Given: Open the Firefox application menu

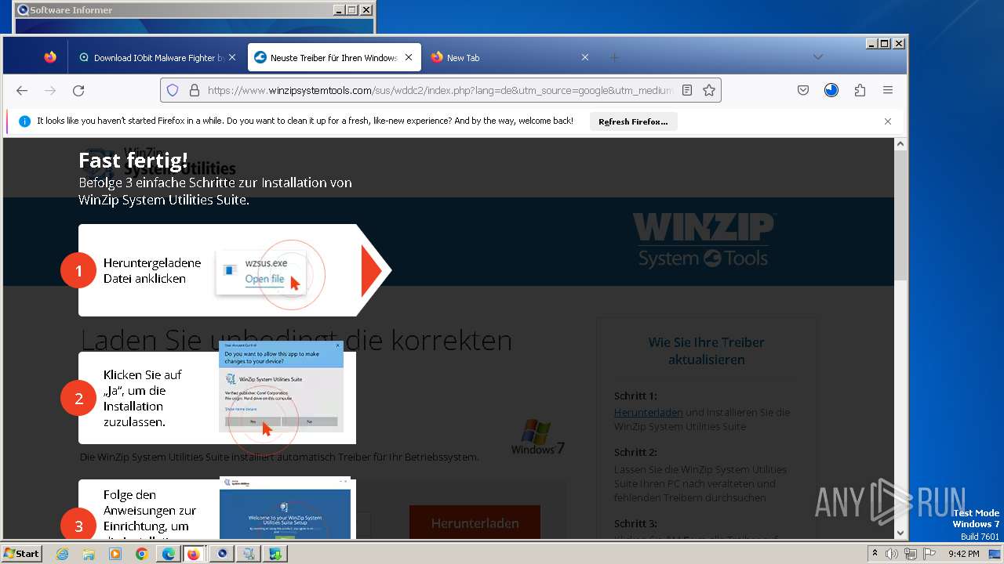Looking at the screenshot, I should pyautogui.click(x=888, y=90).
